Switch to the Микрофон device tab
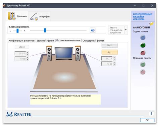 (40, 17)
